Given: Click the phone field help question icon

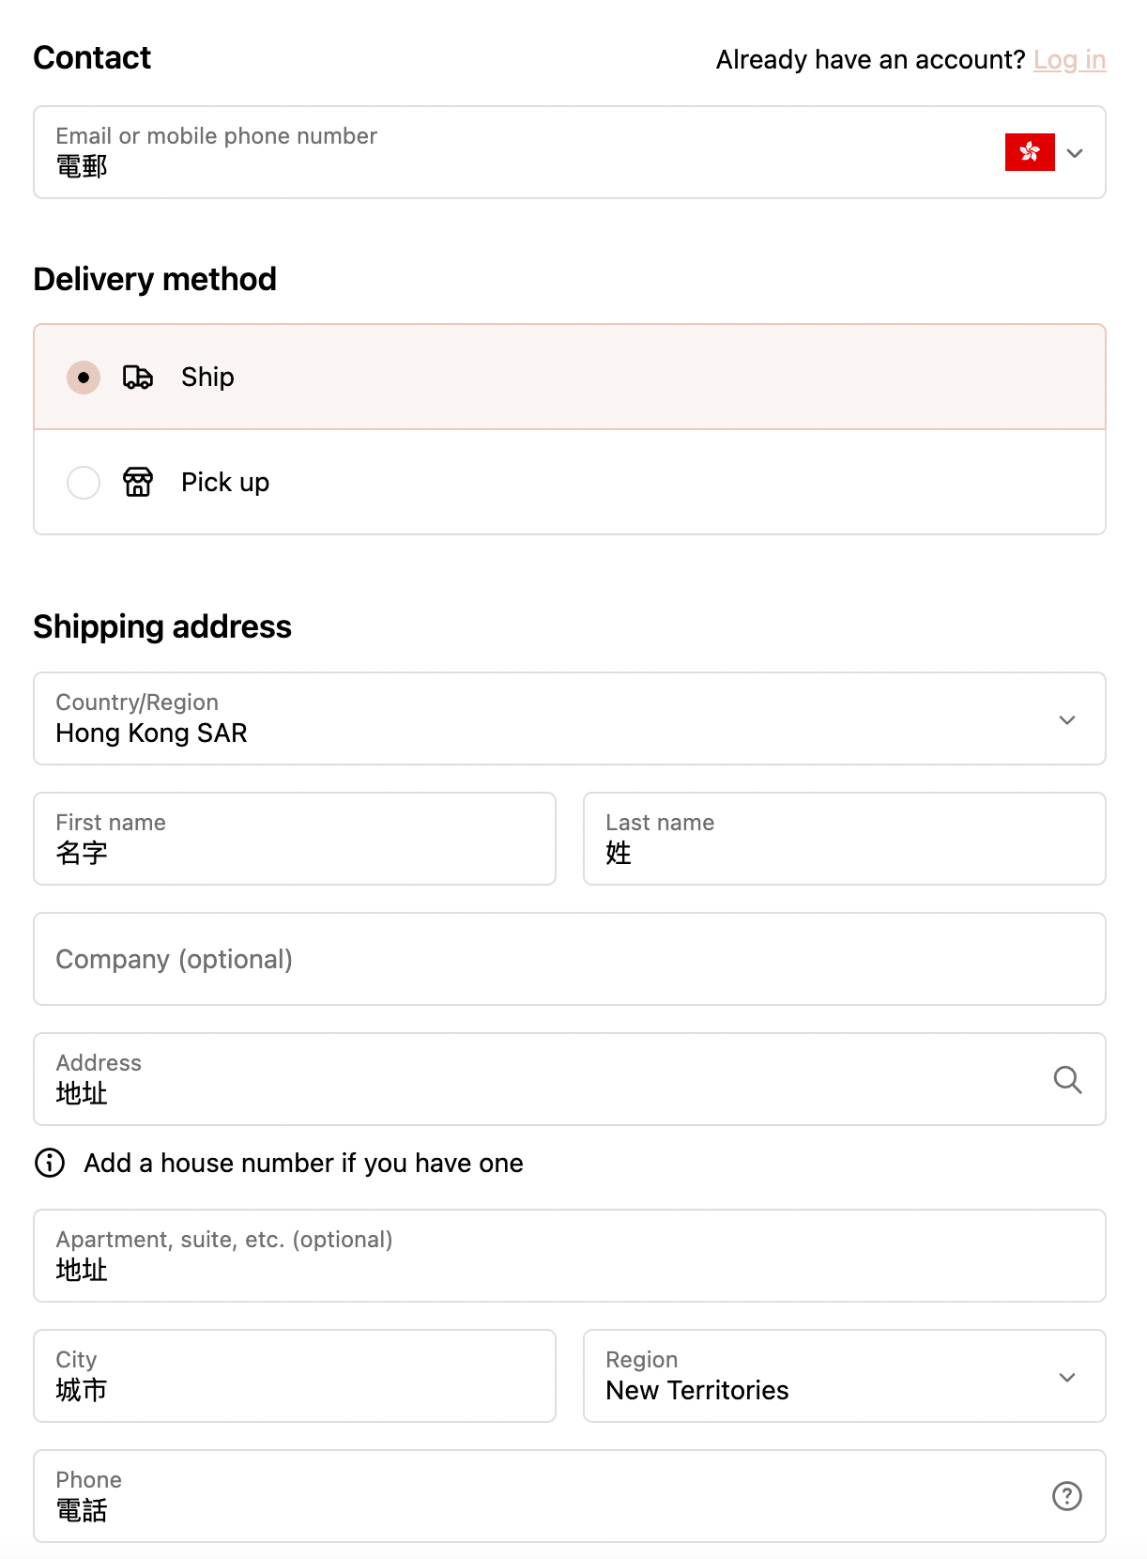Looking at the screenshot, I should click(x=1067, y=1496).
